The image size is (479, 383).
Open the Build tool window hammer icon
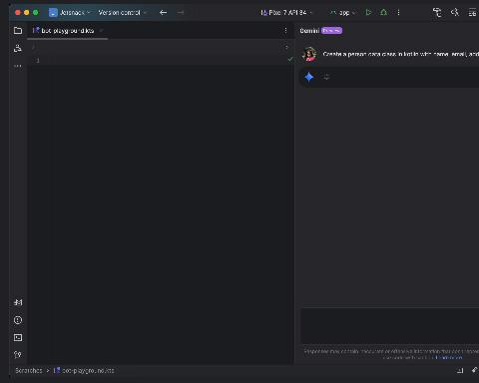tap(18, 302)
